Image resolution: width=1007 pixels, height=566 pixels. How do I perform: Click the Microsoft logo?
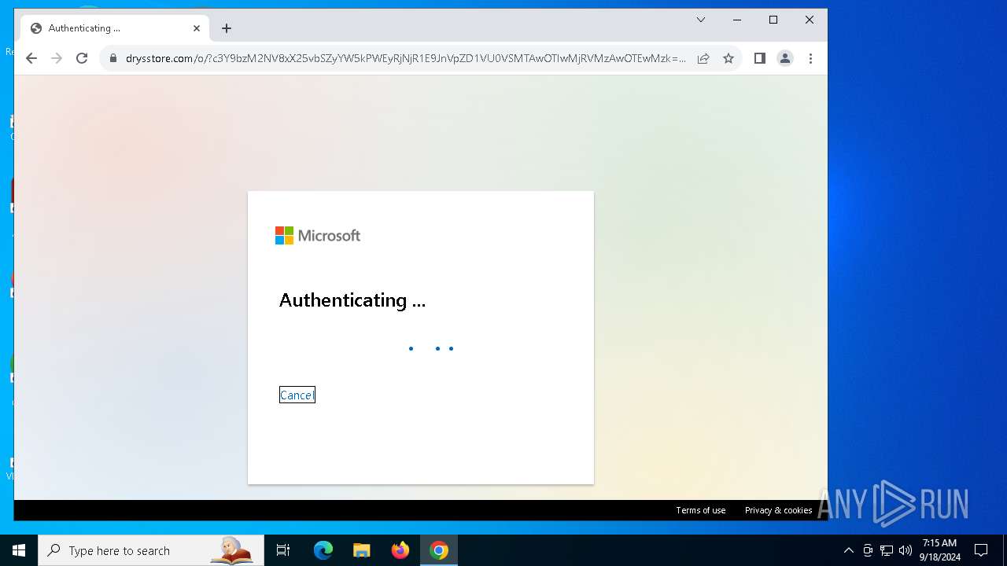318,236
